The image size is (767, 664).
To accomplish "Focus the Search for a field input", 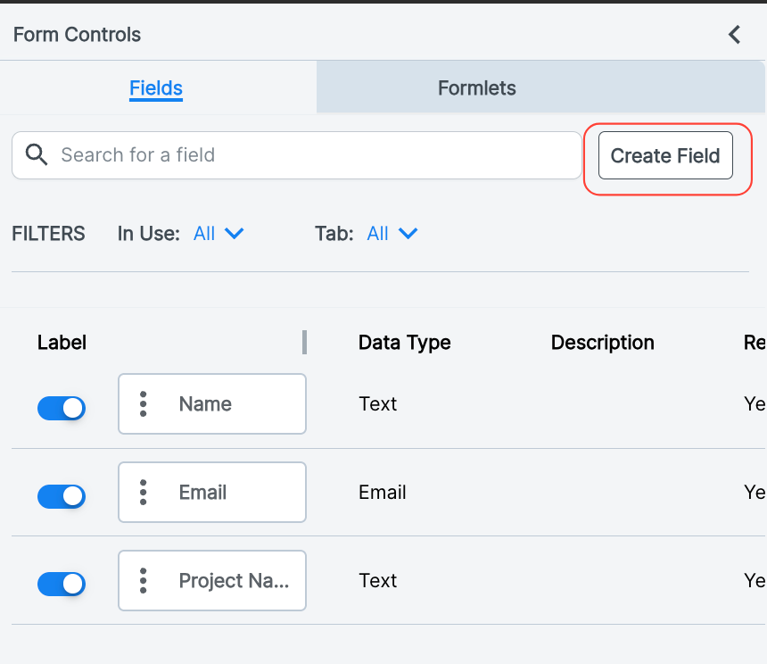I will click(x=296, y=155).
